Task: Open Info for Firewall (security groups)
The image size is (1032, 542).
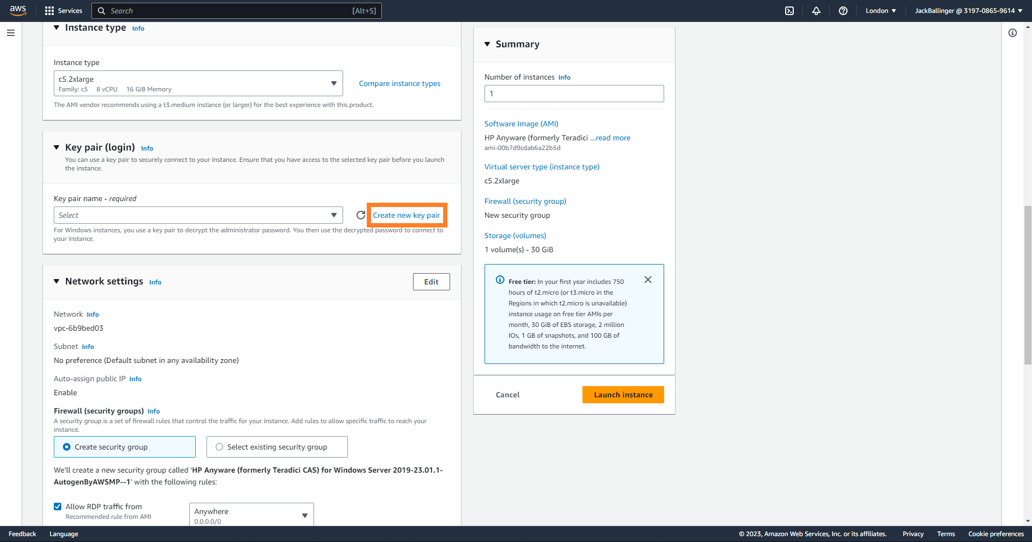Action: pyautogui.click(x=154, y=411)
